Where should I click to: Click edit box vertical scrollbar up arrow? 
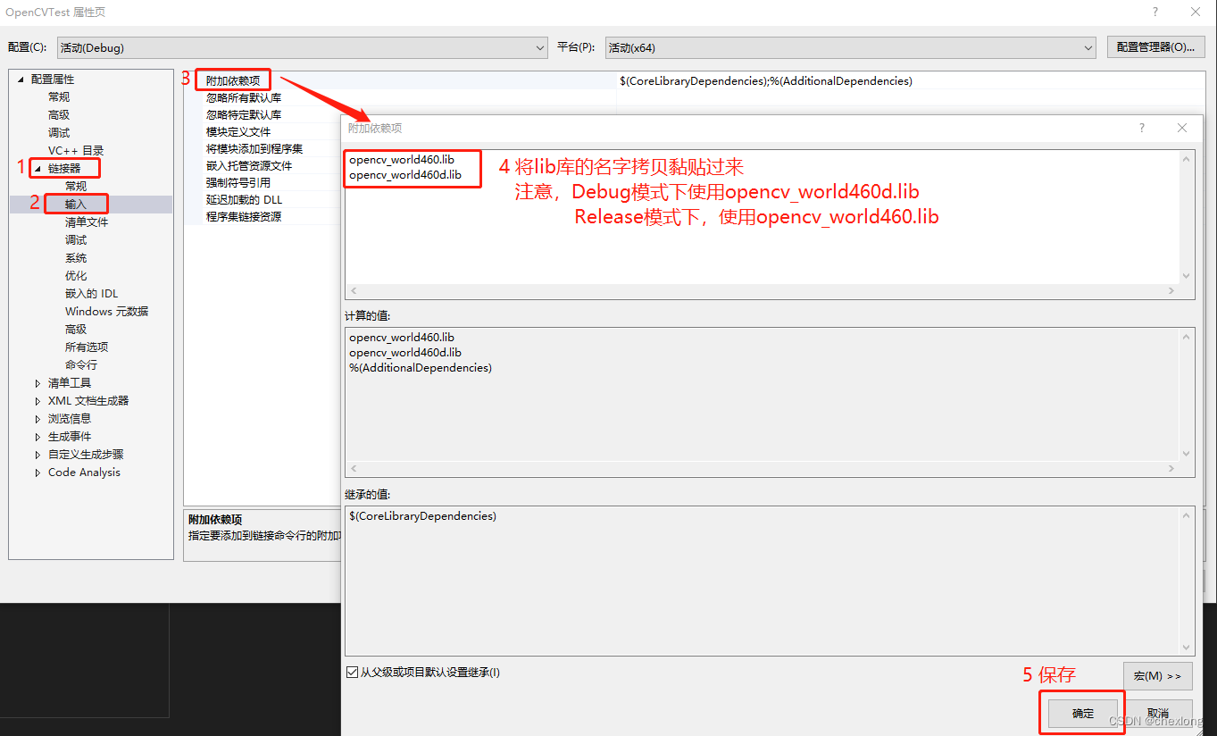click(x=1187, y=159)
